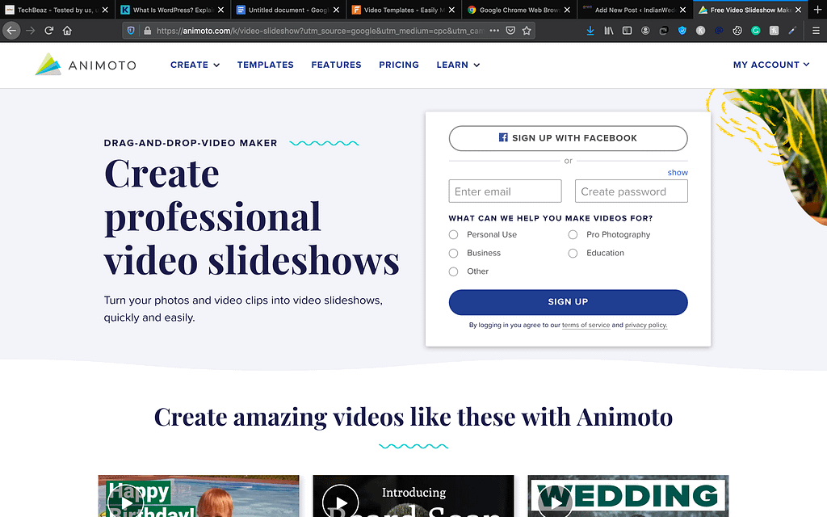Click the Animoto logo
Screen dimensions: 827x517
point(86,65)
